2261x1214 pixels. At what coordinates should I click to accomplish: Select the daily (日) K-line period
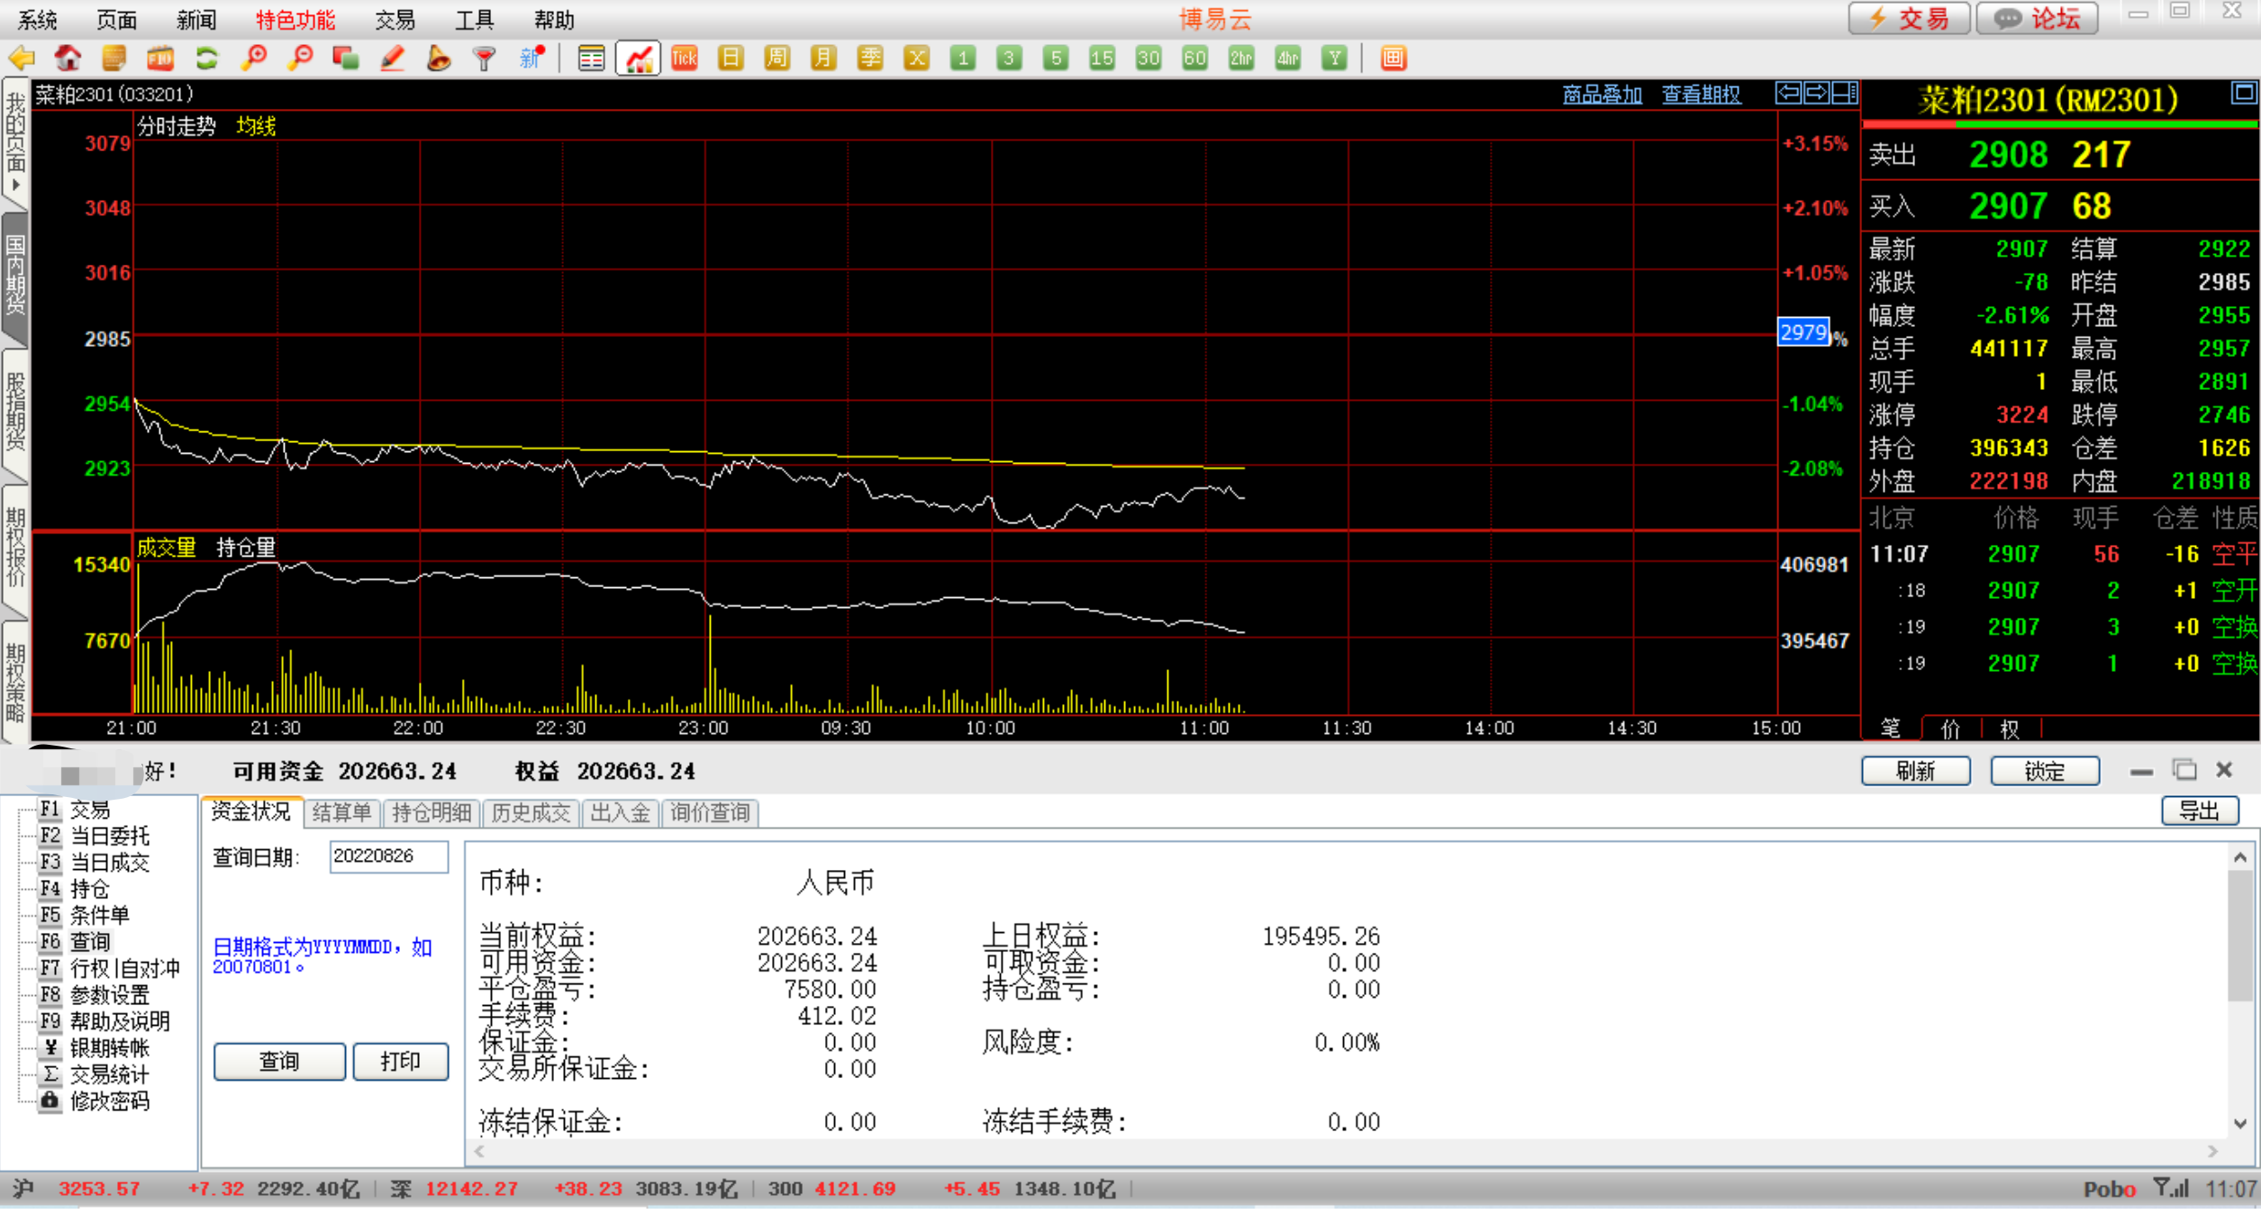pos(731,59)
